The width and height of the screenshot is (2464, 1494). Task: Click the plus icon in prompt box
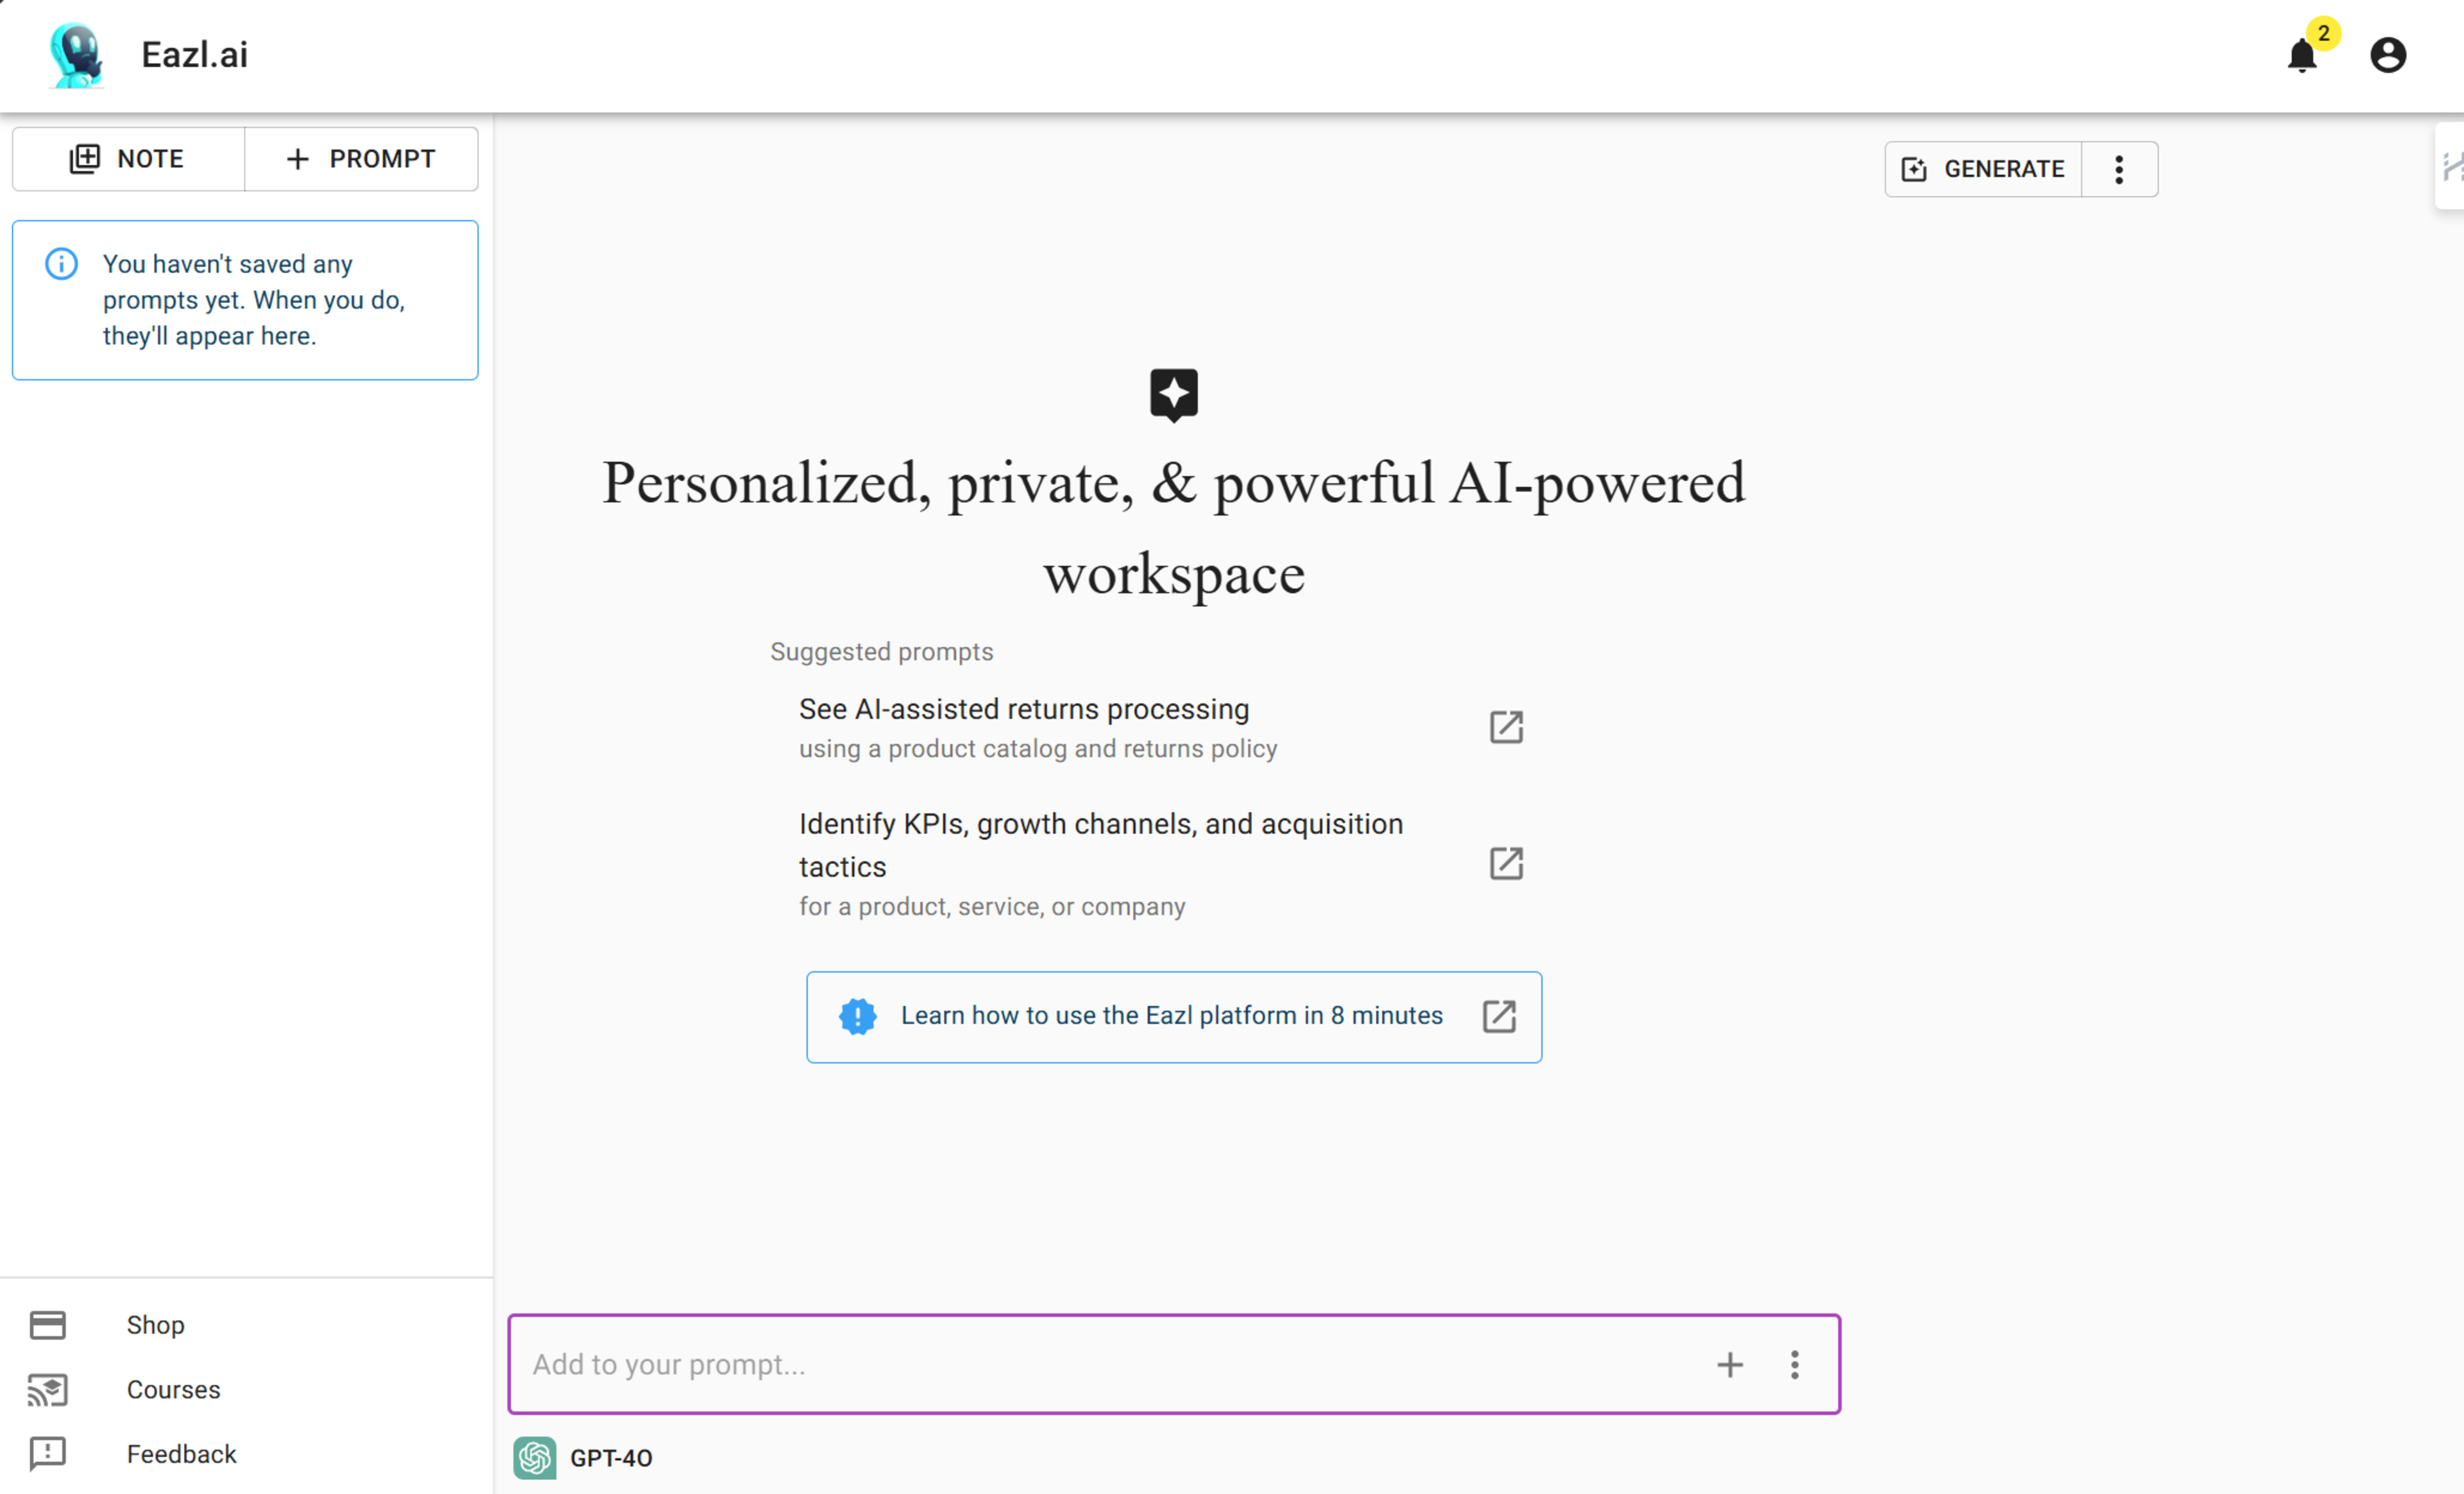point(1729,1364)
